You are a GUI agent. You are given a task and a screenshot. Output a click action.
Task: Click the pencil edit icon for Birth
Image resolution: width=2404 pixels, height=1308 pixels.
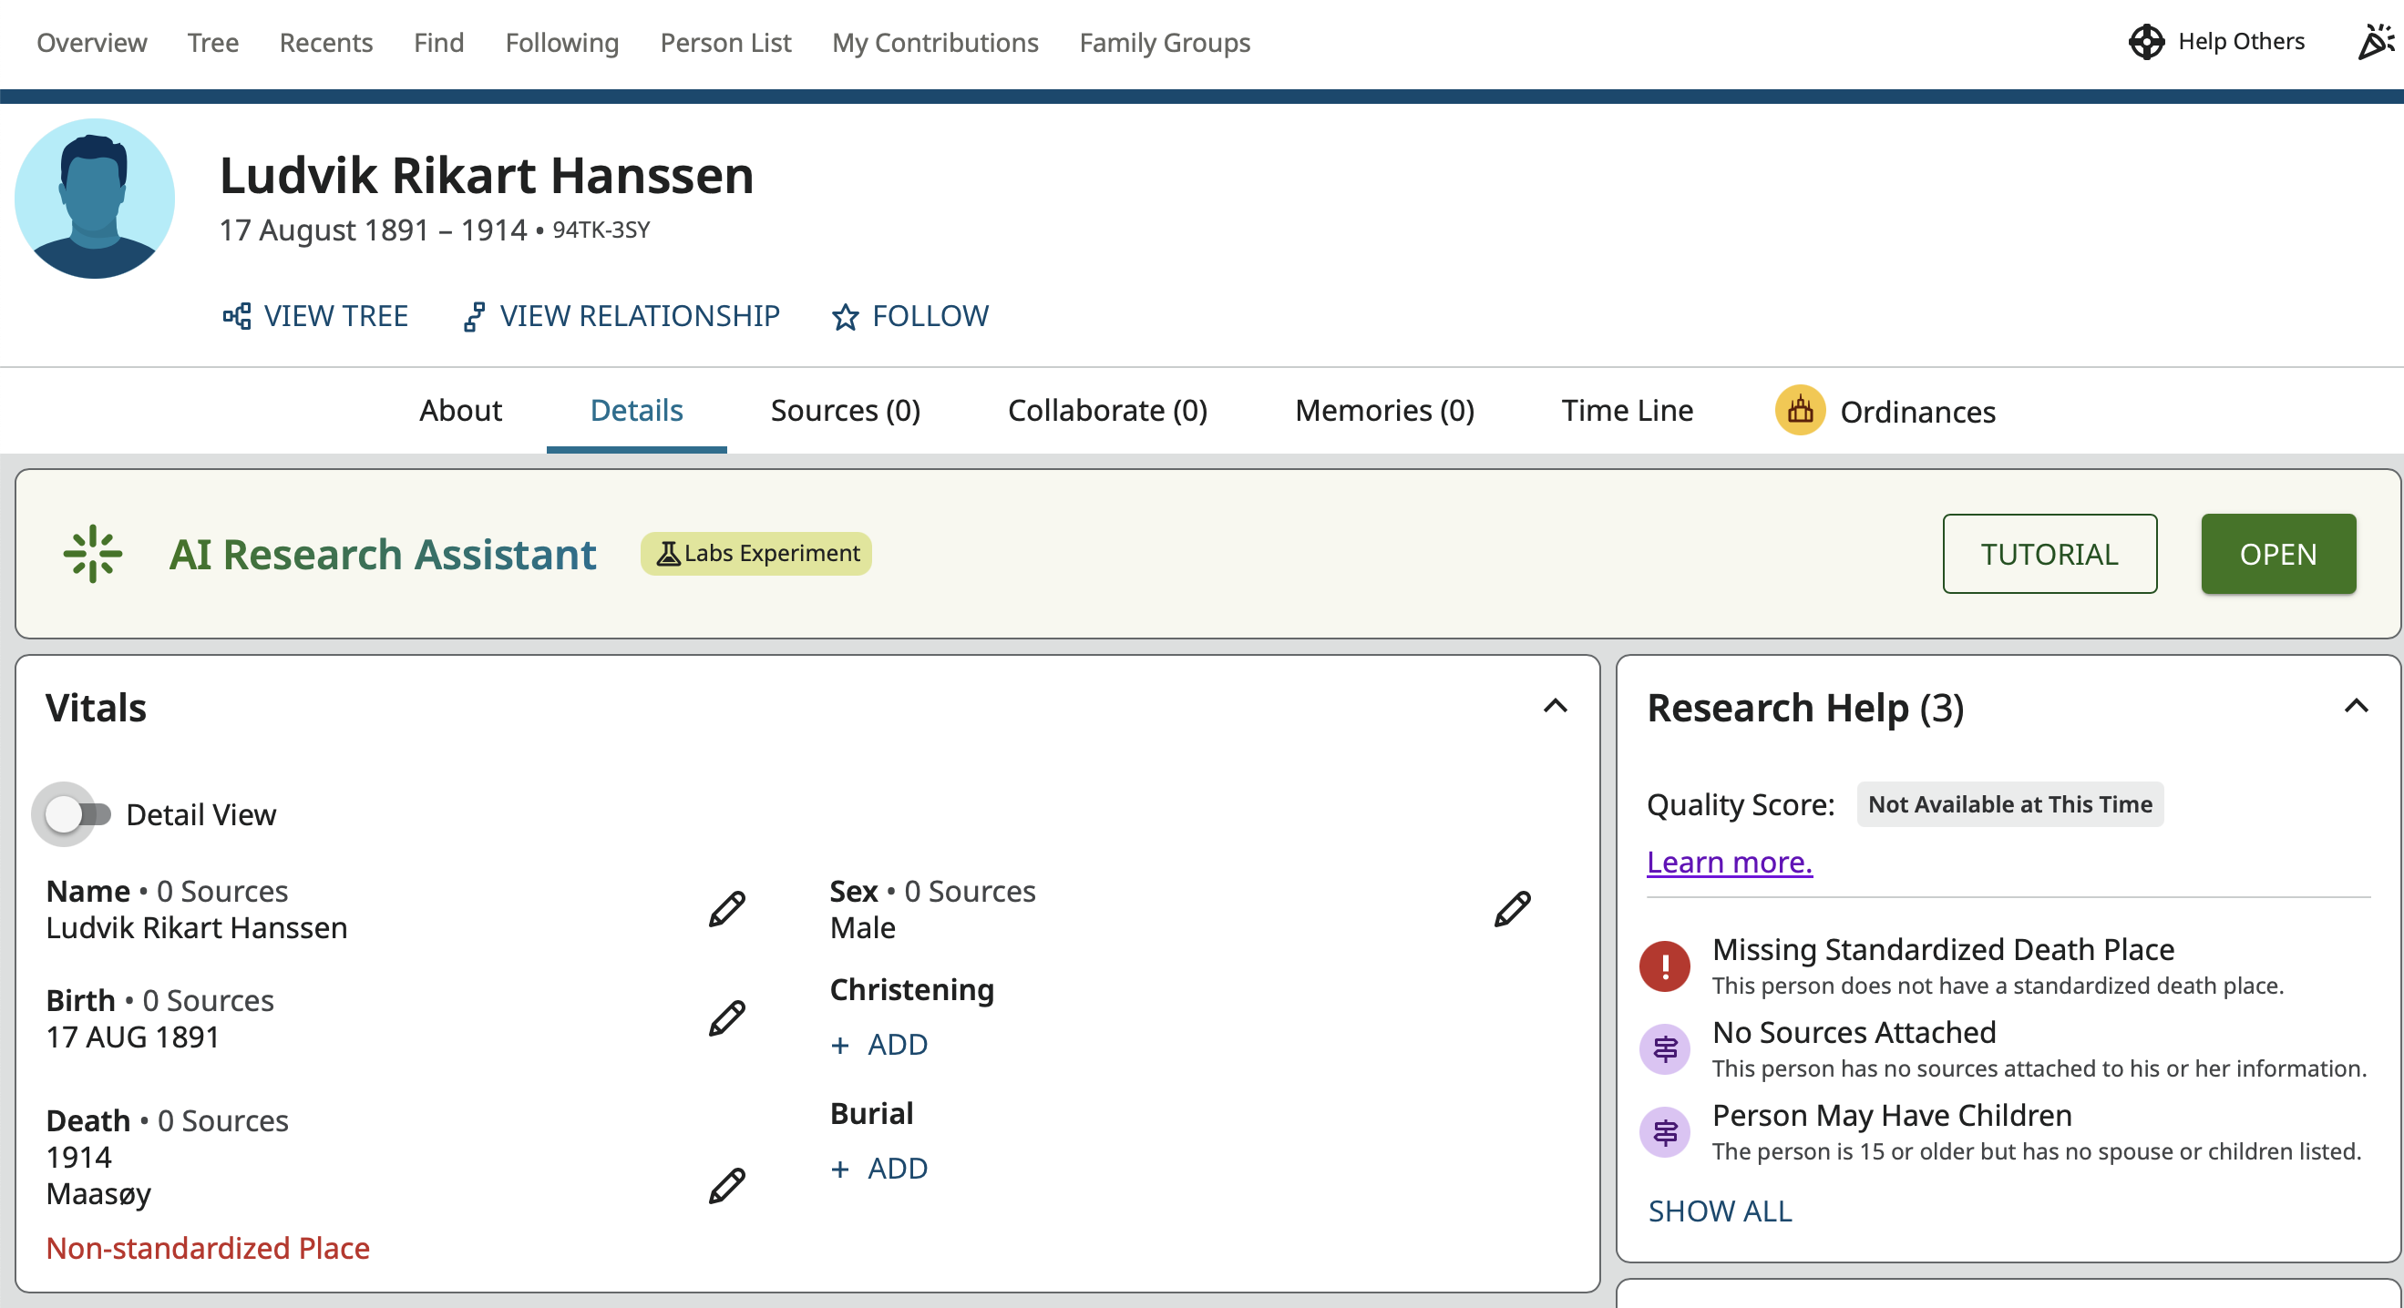point(726,1017)
